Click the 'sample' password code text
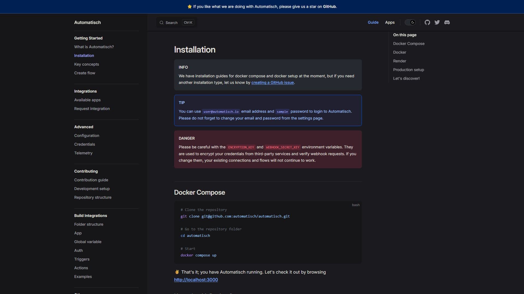This screenshot has width=524, height=294. pyautogui.click(x=282, y=112)
